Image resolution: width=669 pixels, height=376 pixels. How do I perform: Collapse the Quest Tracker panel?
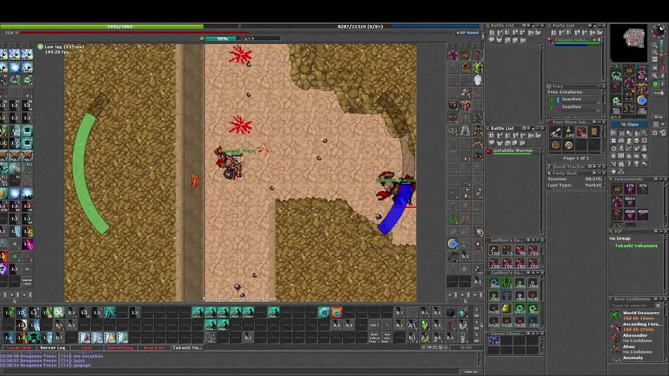(598, 167)
